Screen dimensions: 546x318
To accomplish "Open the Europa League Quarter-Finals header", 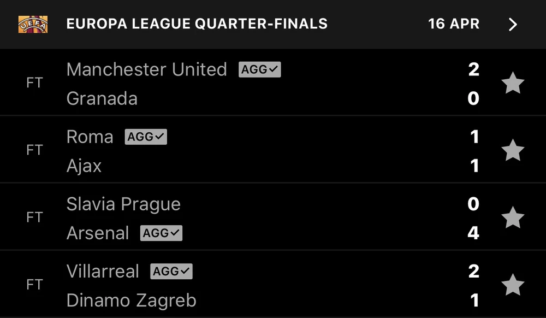I will pyautogui.click(x=197, y=24).
